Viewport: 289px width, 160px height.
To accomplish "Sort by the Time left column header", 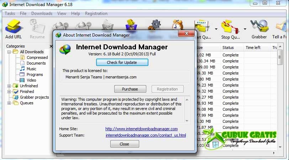I will (x=257, y=48).
